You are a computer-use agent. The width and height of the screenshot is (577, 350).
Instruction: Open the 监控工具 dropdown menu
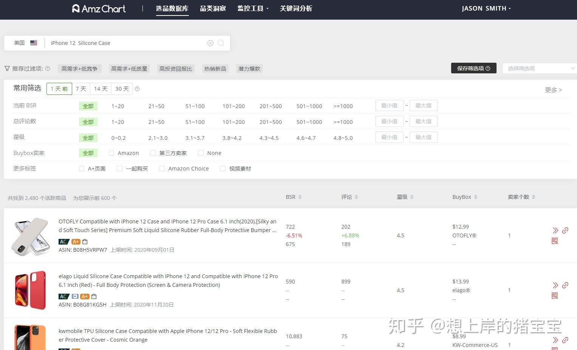(x=253, y=8)
